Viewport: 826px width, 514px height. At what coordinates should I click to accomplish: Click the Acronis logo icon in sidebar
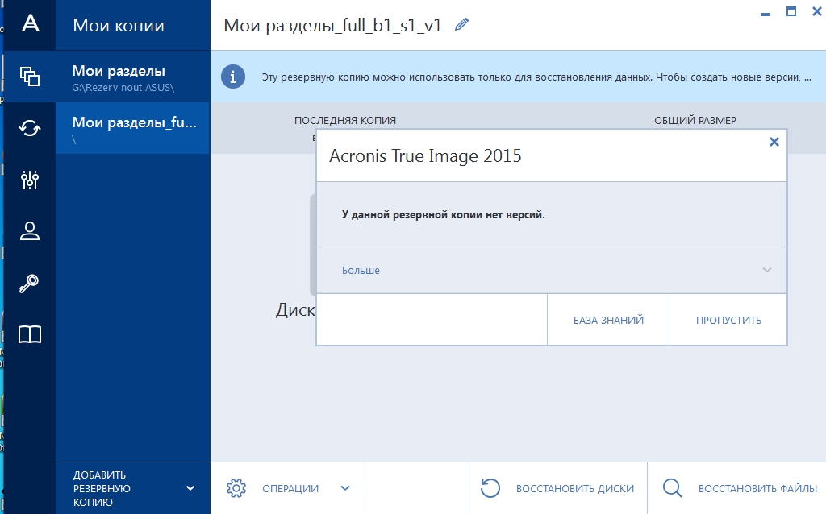click(x=30, y=23)
